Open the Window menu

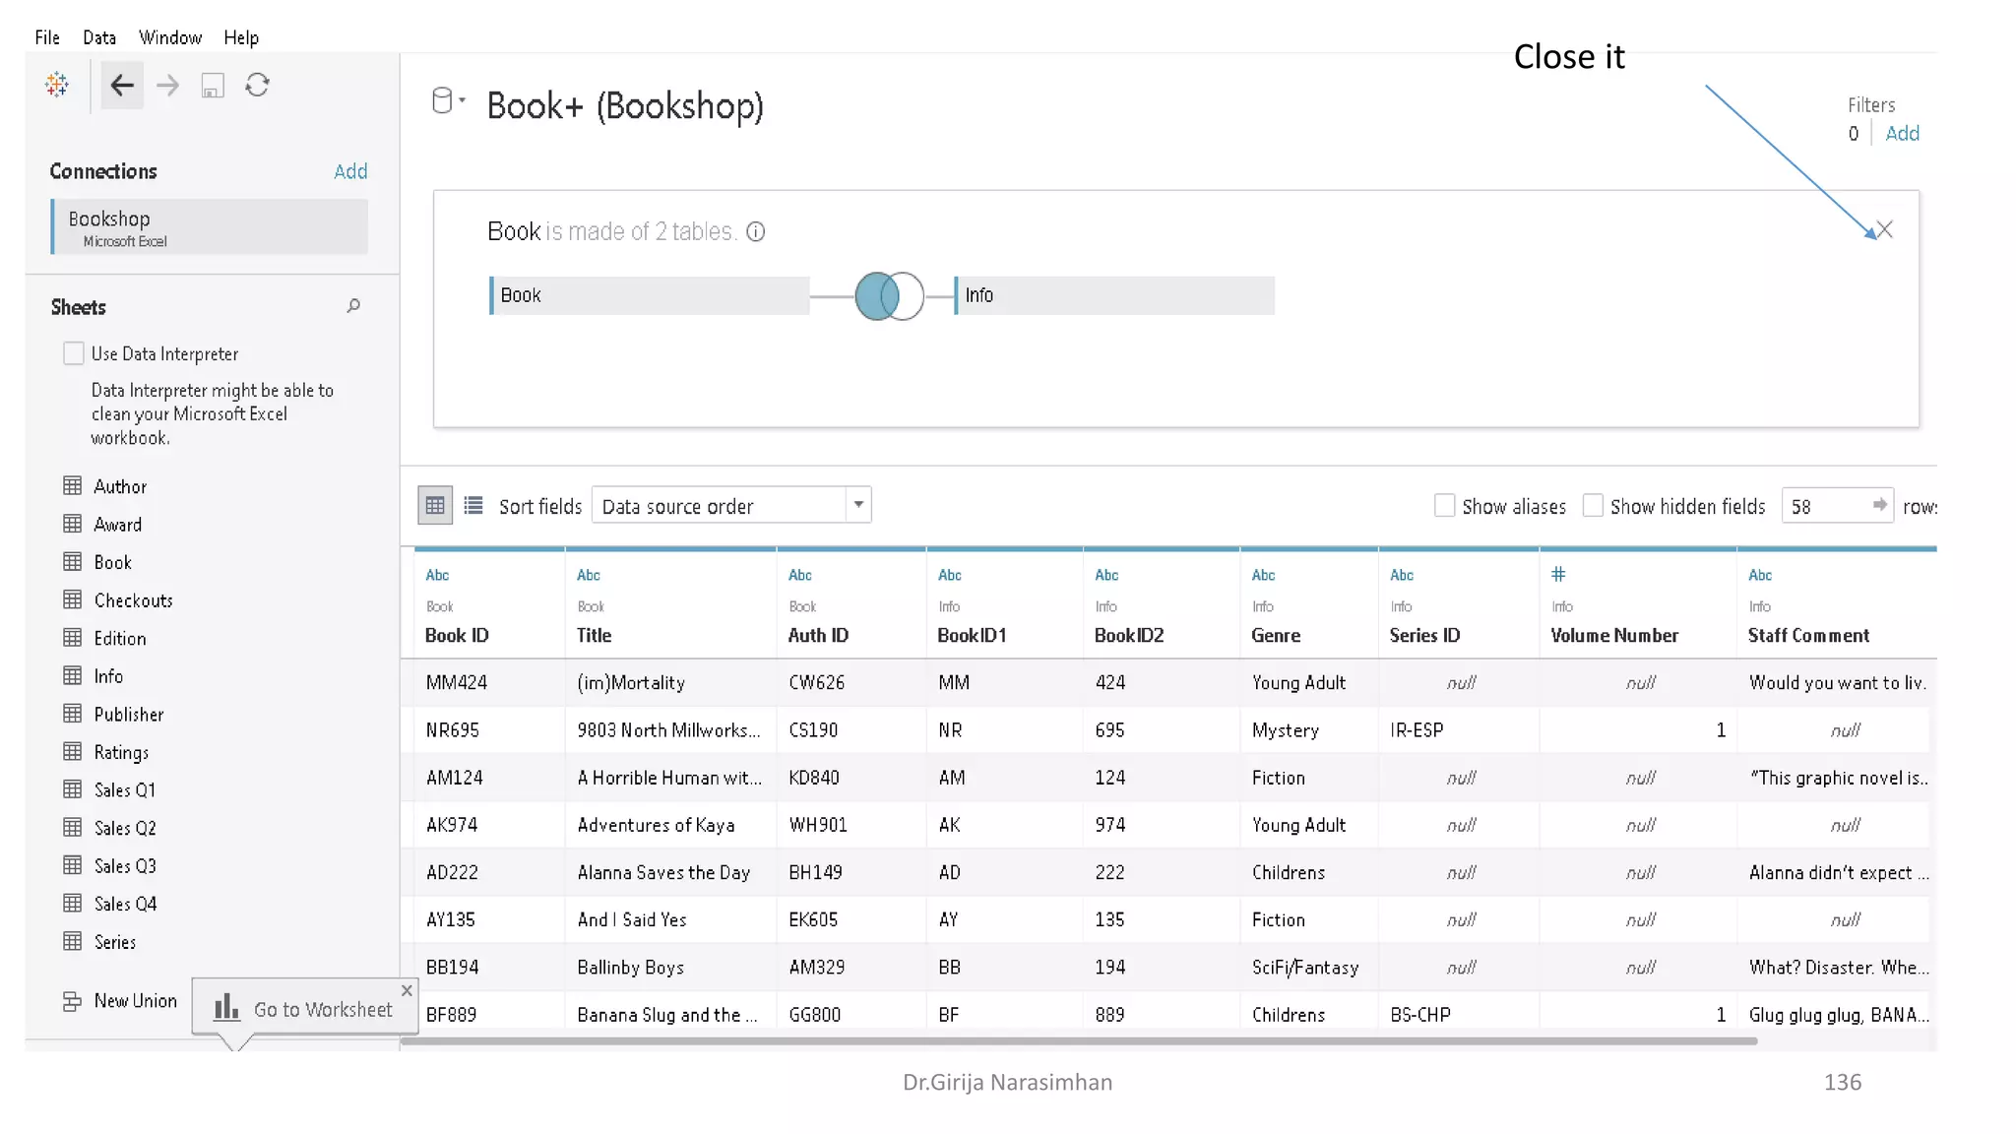170,37
